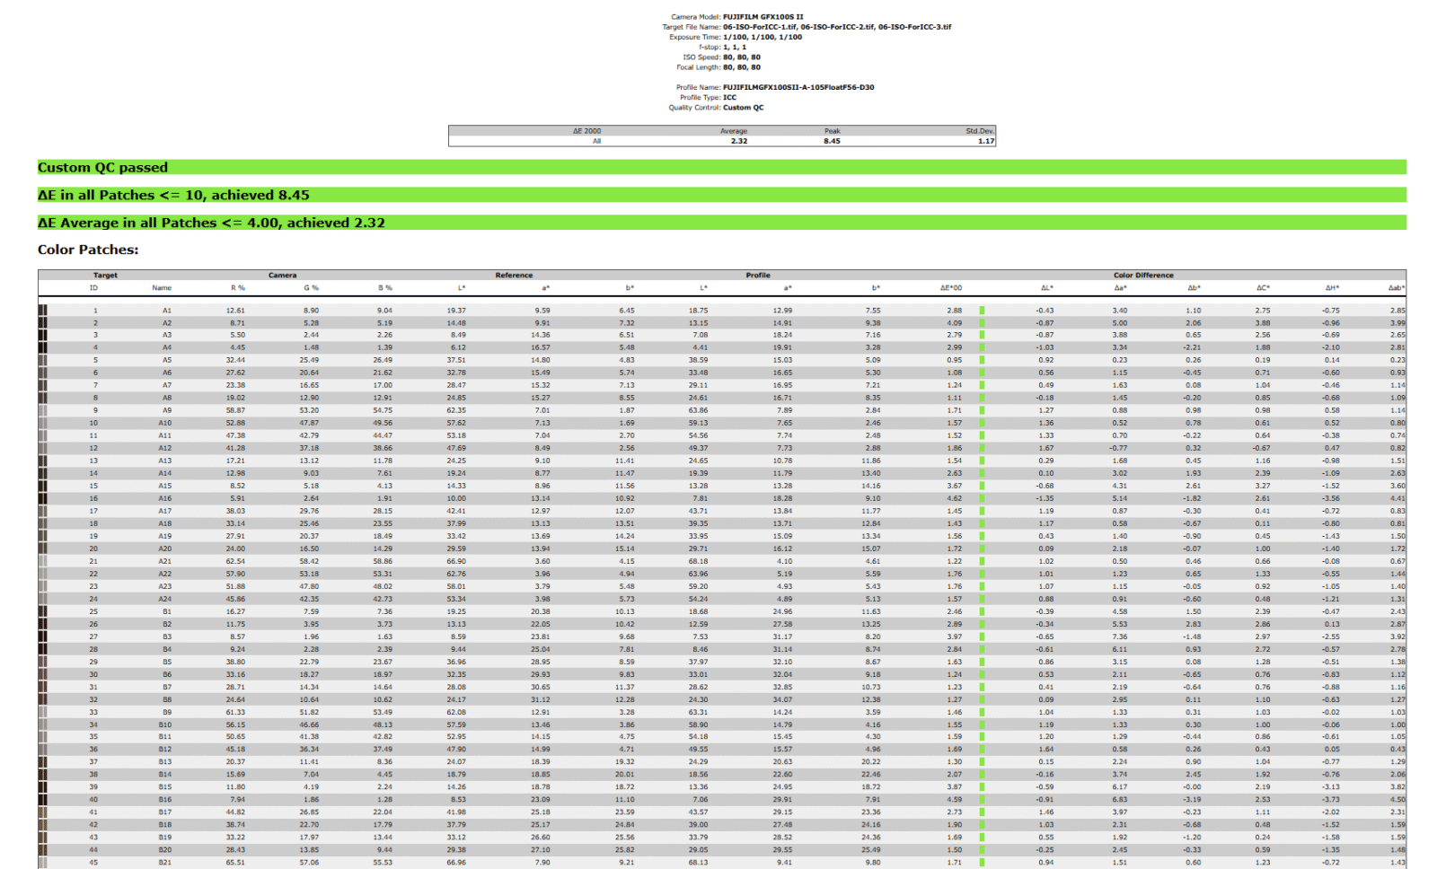This screenshot has height=869, width=1437.
Task: Click the 'Color Difference' group header
Action: pos(1143,276)
